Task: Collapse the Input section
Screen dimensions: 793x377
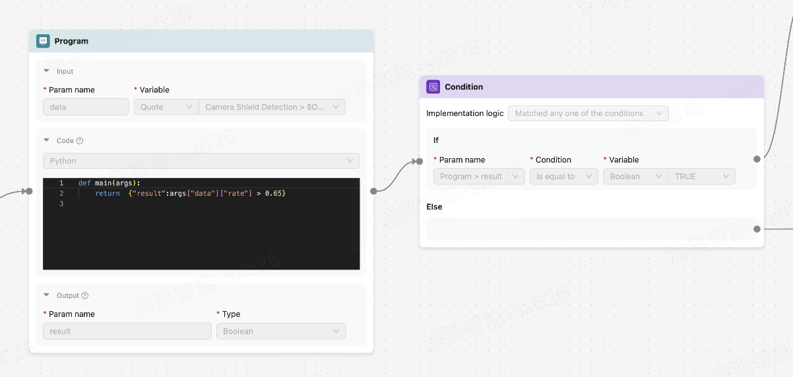Action: 47,71
